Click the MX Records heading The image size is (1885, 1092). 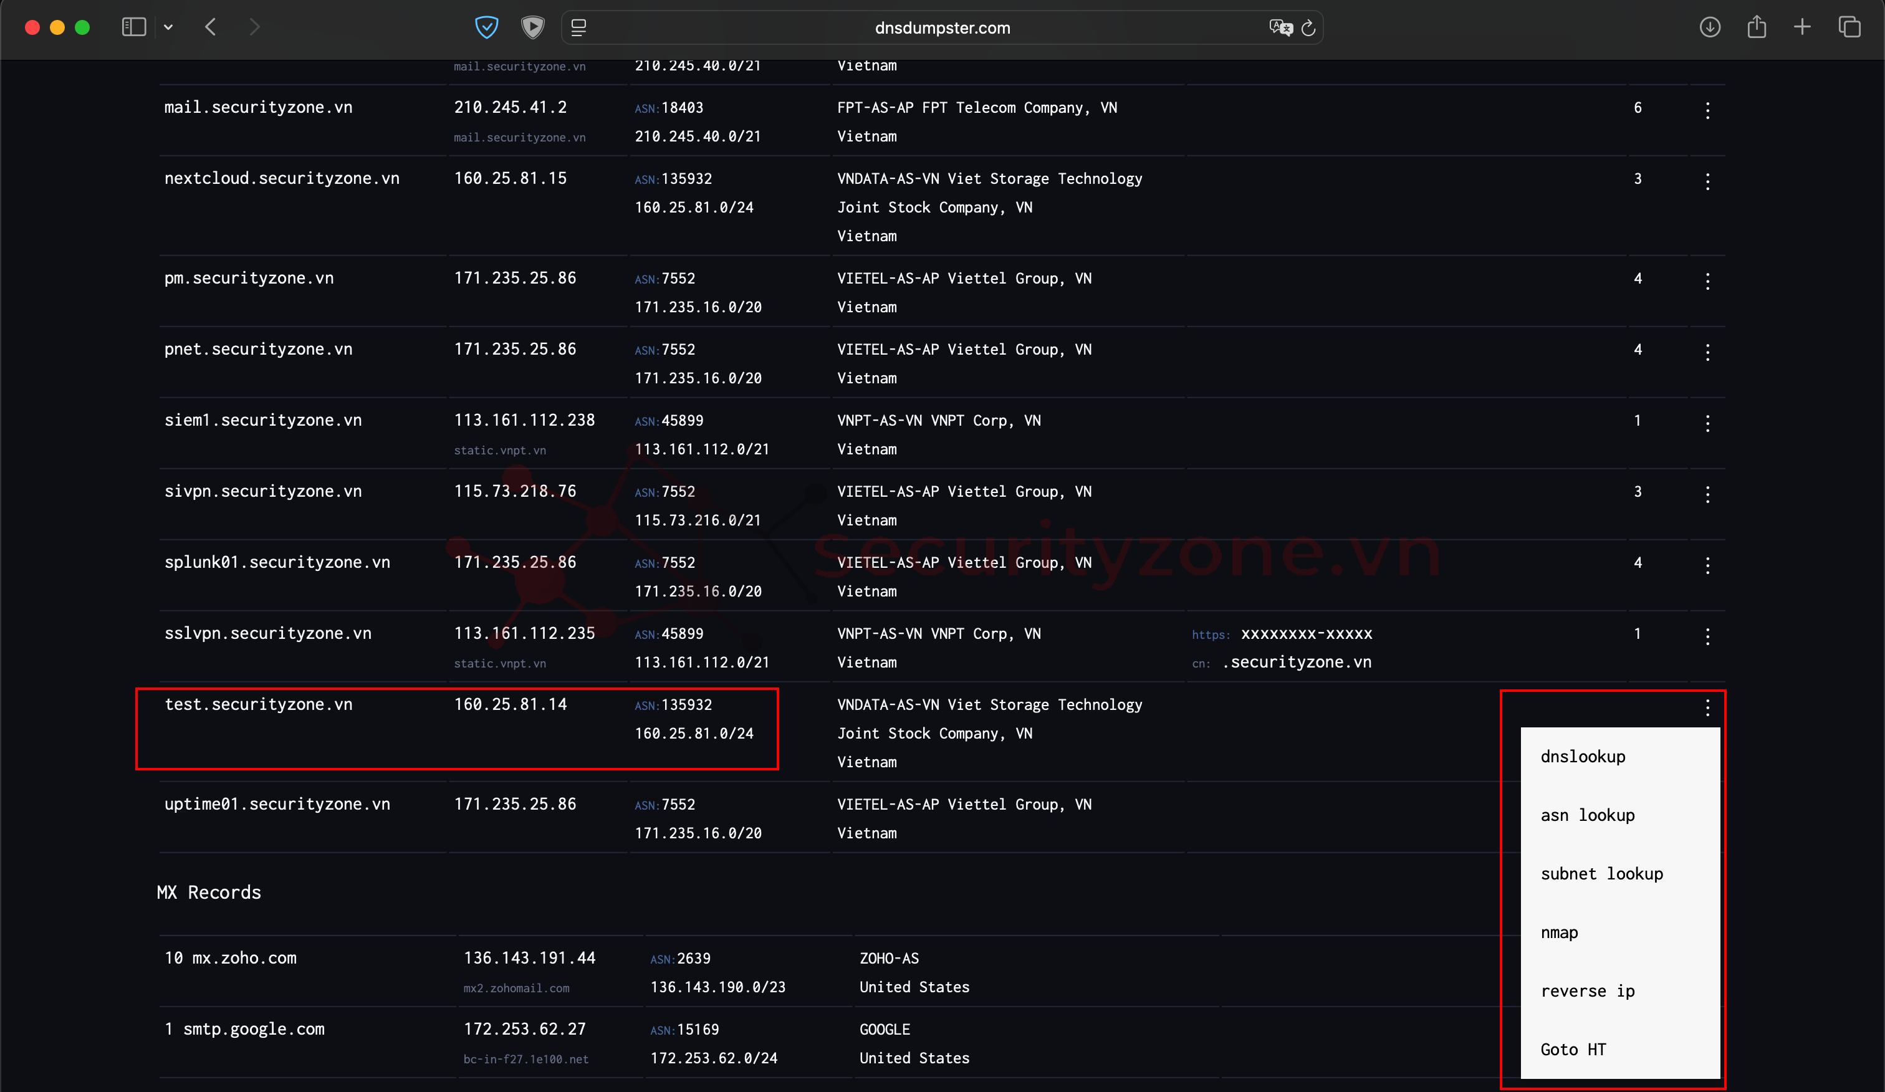click(209, 893)
